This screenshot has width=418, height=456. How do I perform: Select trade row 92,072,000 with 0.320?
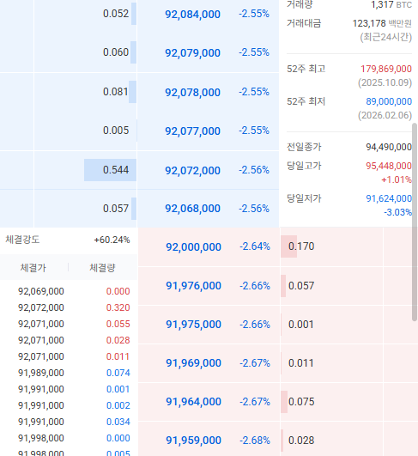click(69, 307)
